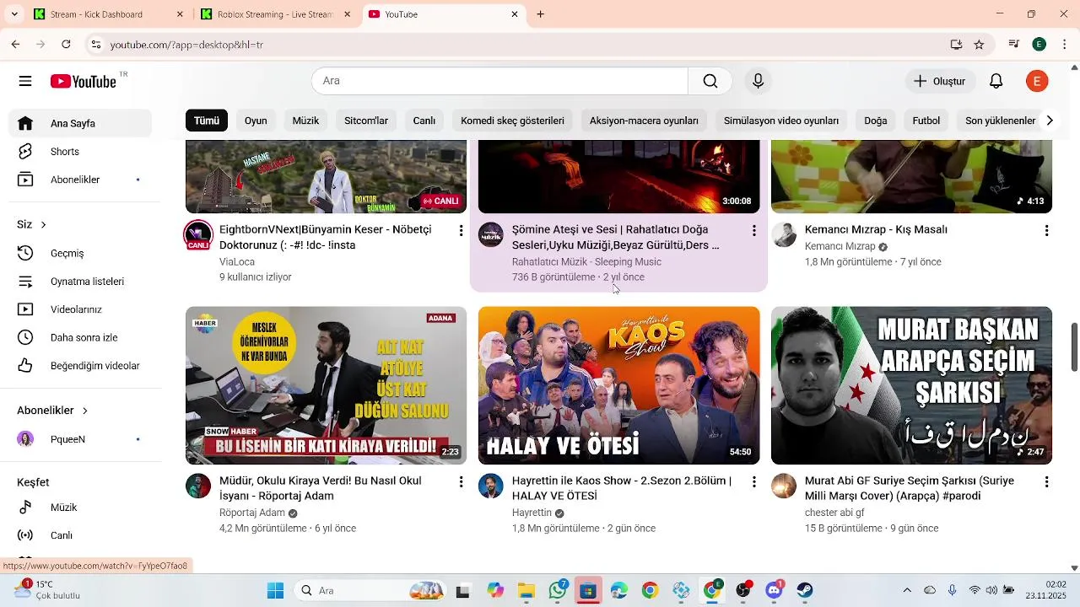
Task: Open Ana Sayfa home link
Action: pos(80,123)
